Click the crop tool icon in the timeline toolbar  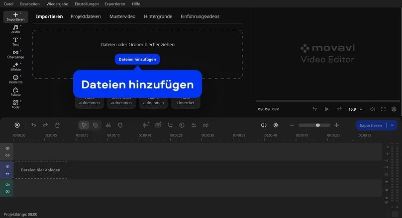click(170, 125)
